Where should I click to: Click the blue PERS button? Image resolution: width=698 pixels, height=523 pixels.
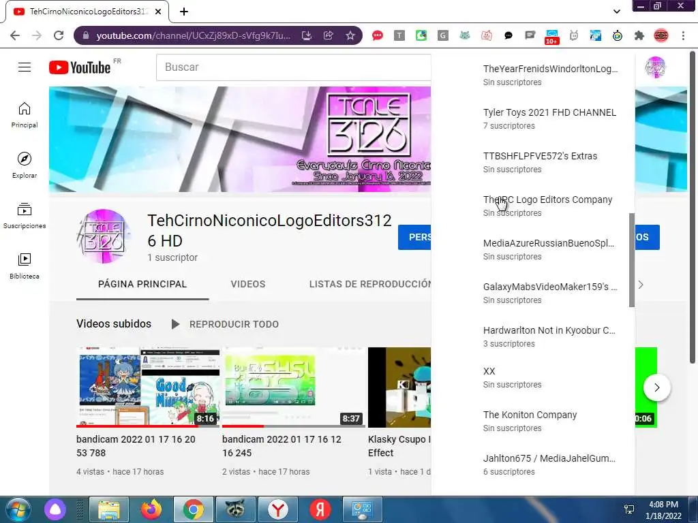tap(414, 237)
